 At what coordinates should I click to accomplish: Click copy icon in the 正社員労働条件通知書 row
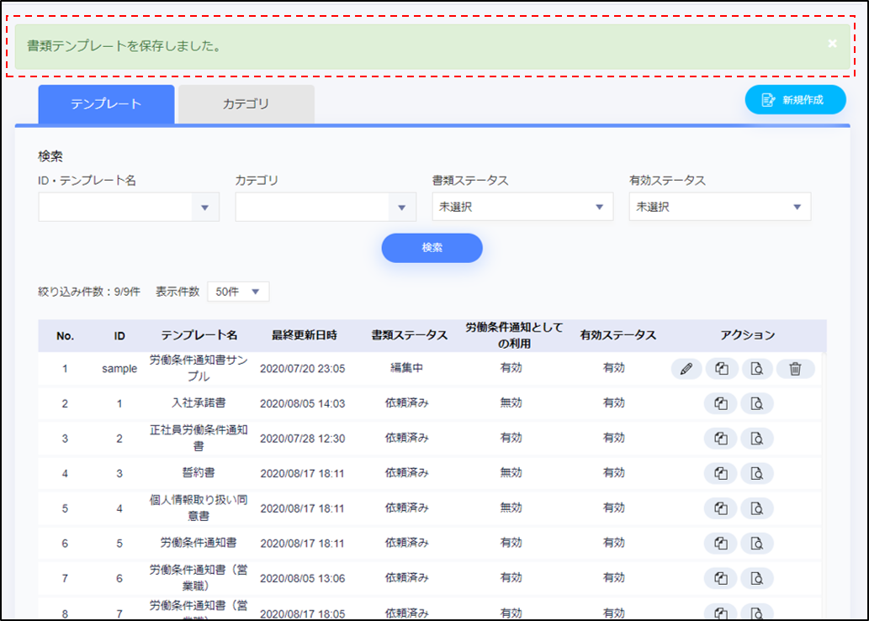720,439
